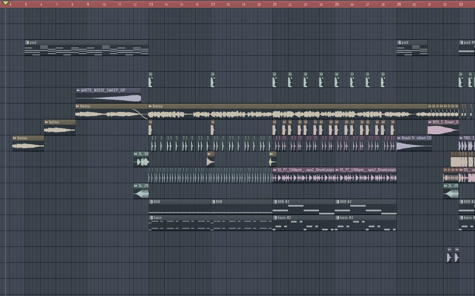
Task: Click the piano-roll icon of the first 808 pattern
Action: [151, 202]
